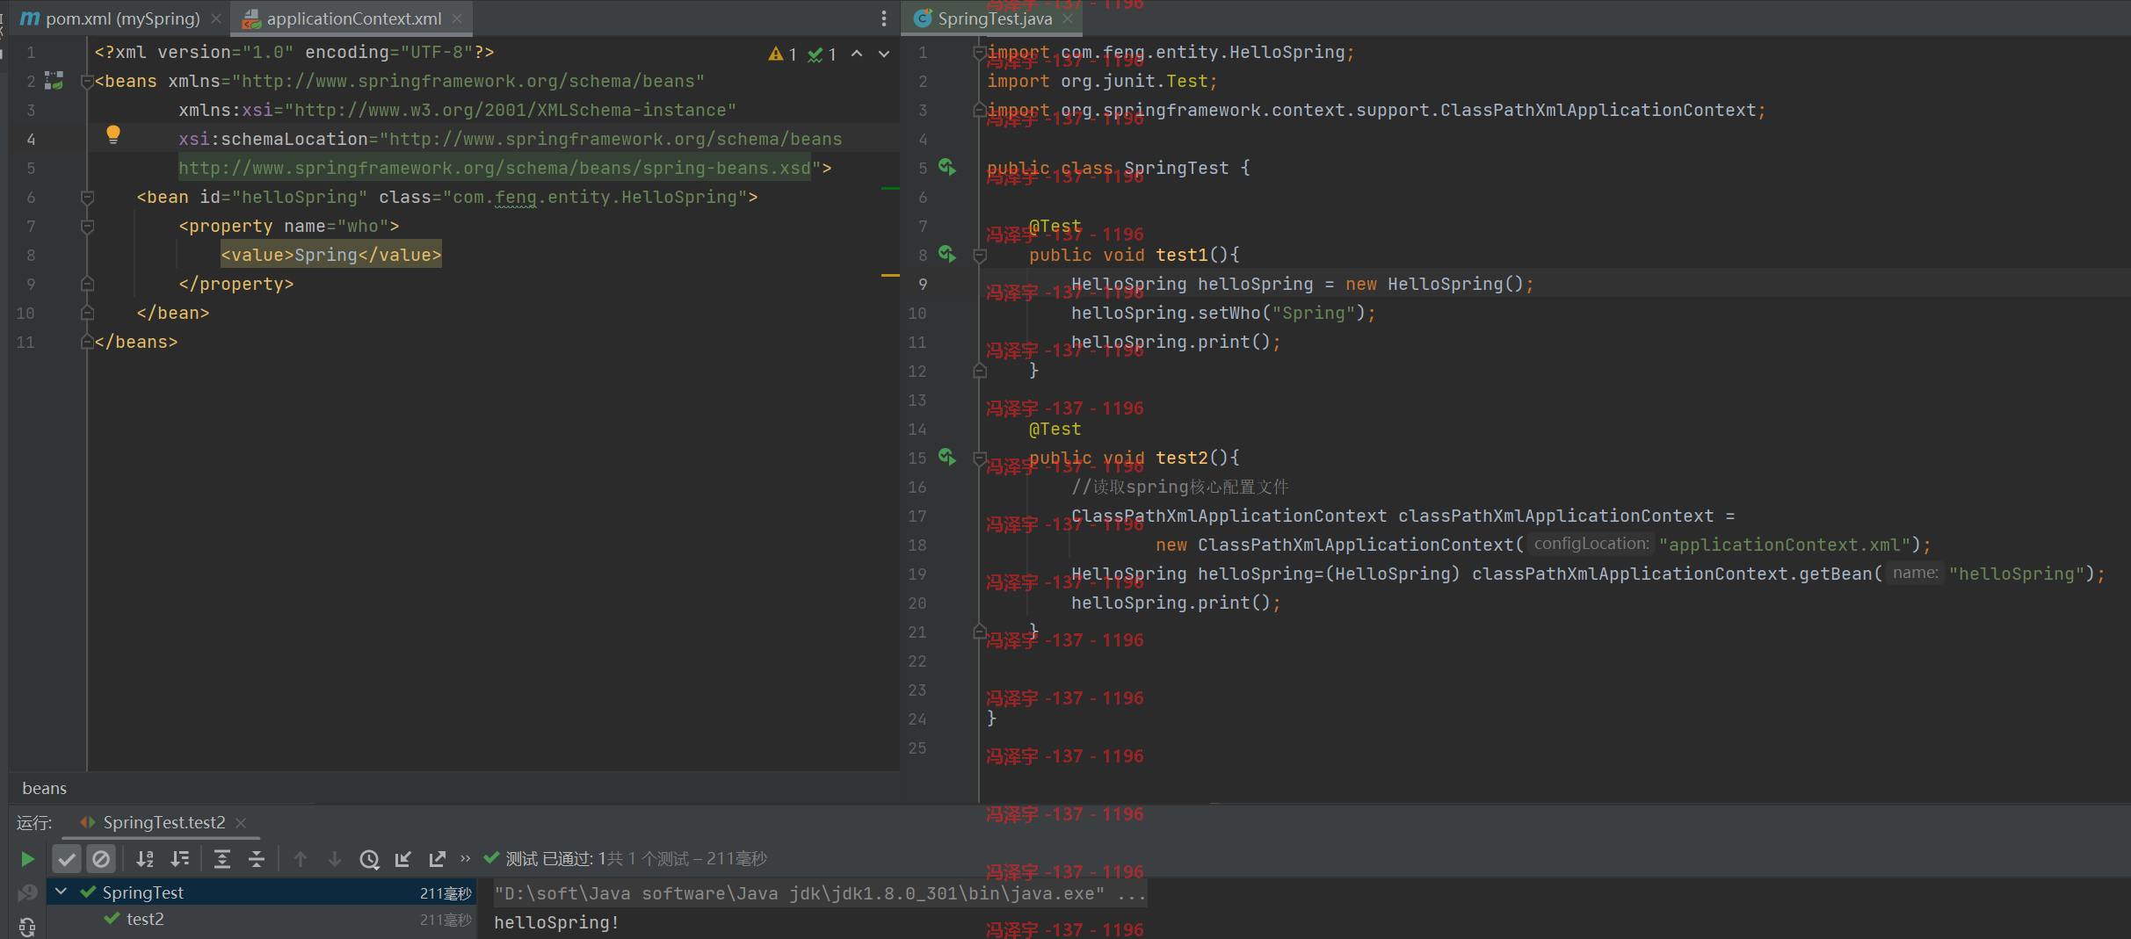This screenshot has height=939, width=2131.
Task: Close the SpringTest.java tab
Action: [x=1068, y=18]
